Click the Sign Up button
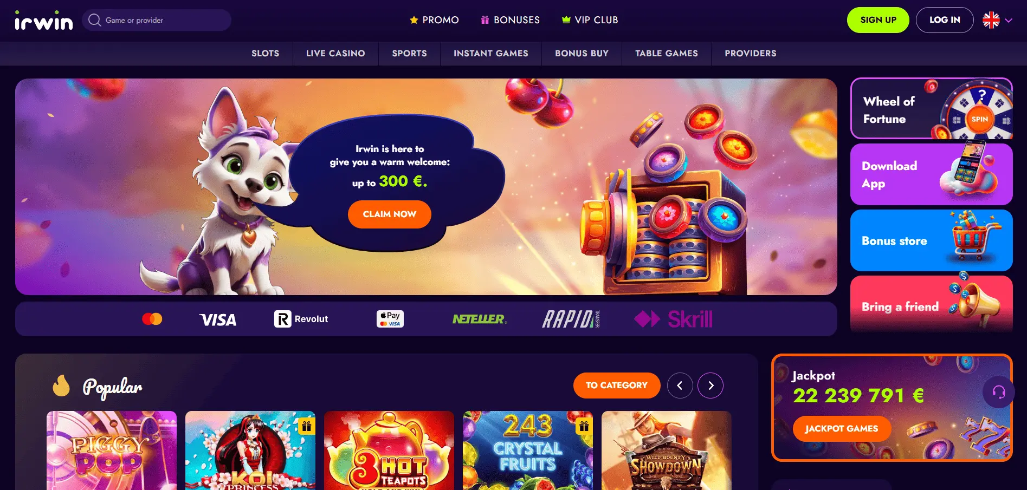The image size is (1027, 490). pyautogui.click(x=878, y=20)
